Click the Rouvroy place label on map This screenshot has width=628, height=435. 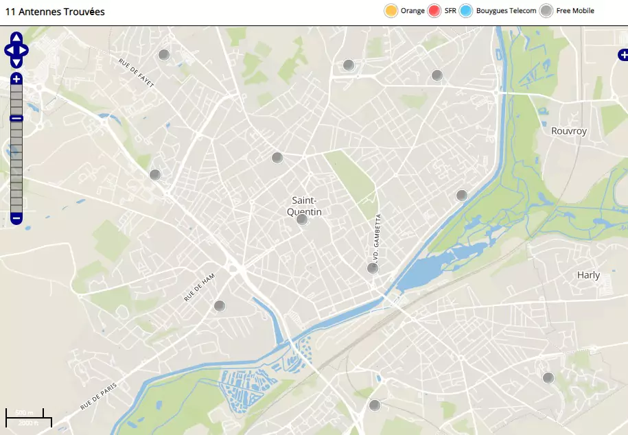click(x=569, y=131)
